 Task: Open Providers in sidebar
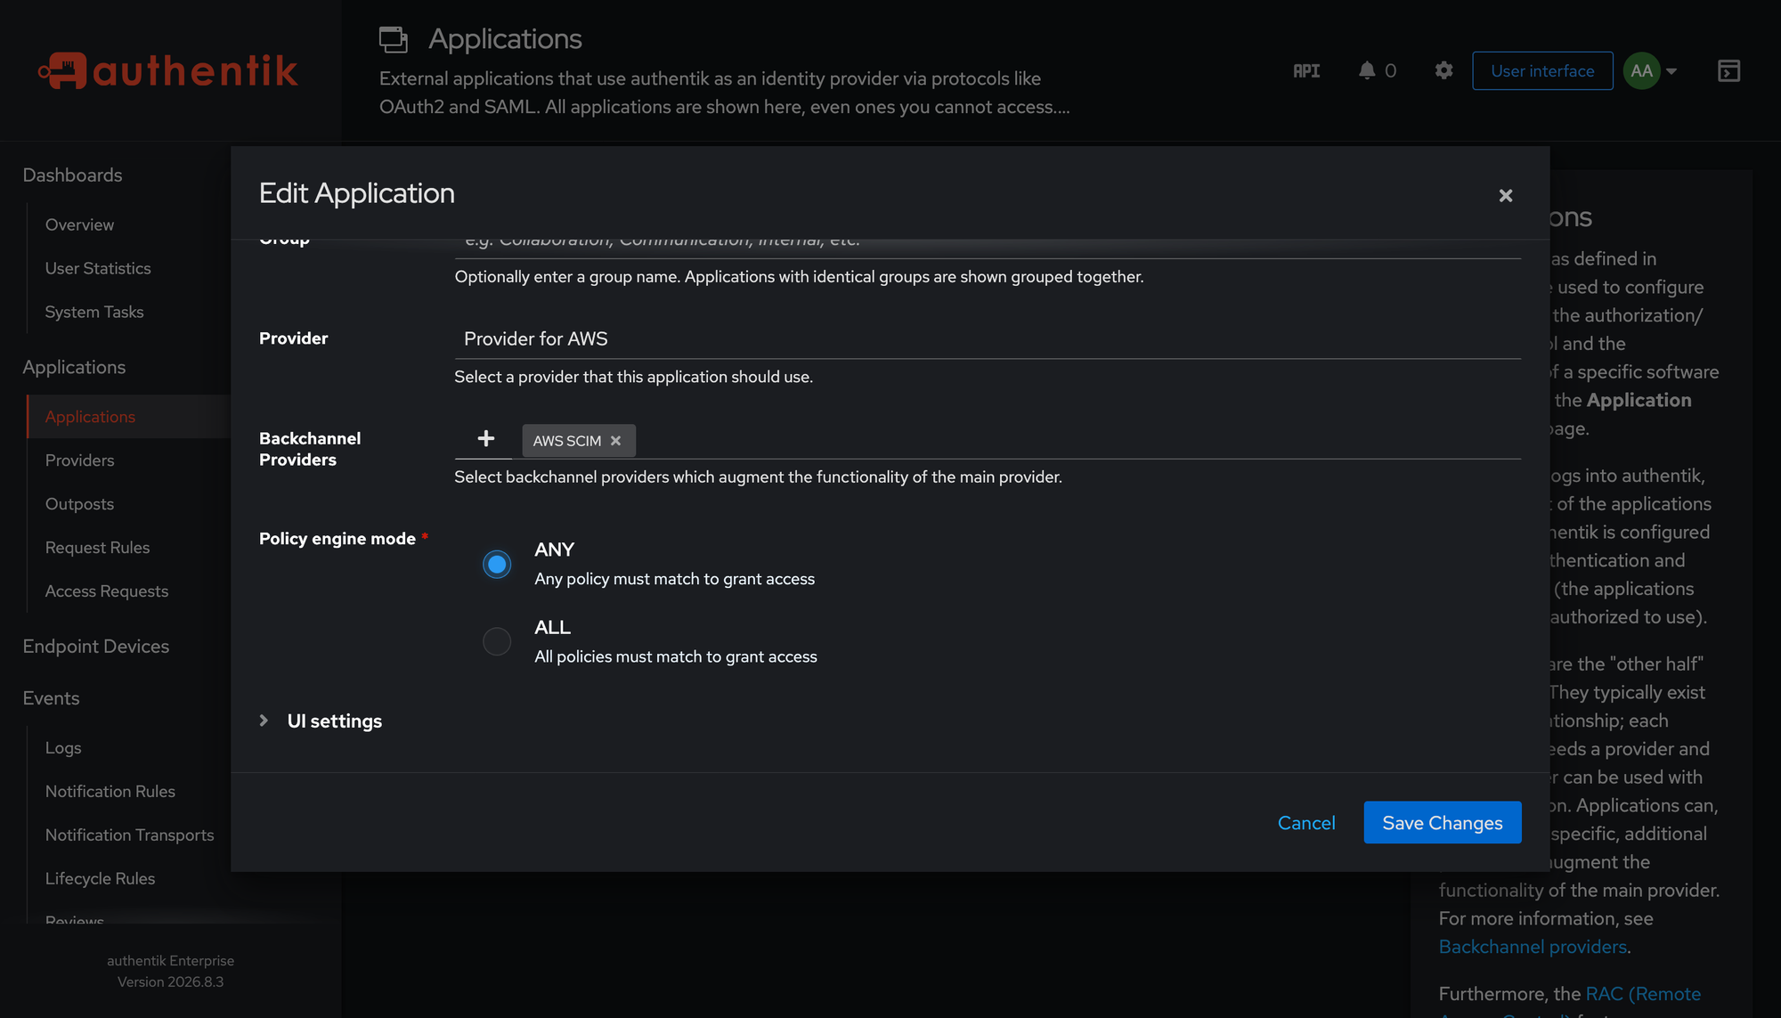click(79, 460)
